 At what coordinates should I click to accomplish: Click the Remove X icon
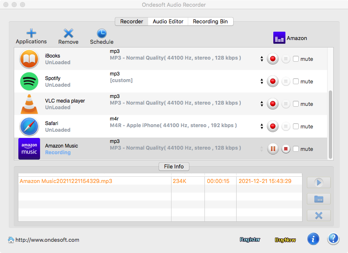[68, 33]
